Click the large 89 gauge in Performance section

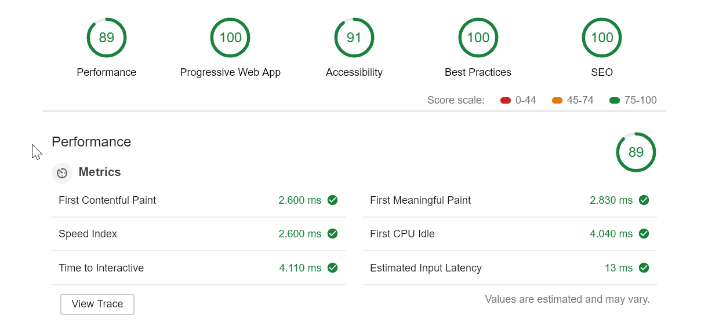[636, 152]
